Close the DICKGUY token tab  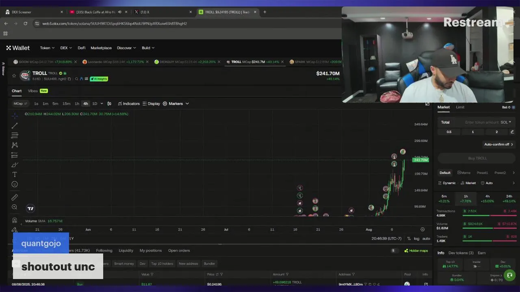tap(219, 62)
